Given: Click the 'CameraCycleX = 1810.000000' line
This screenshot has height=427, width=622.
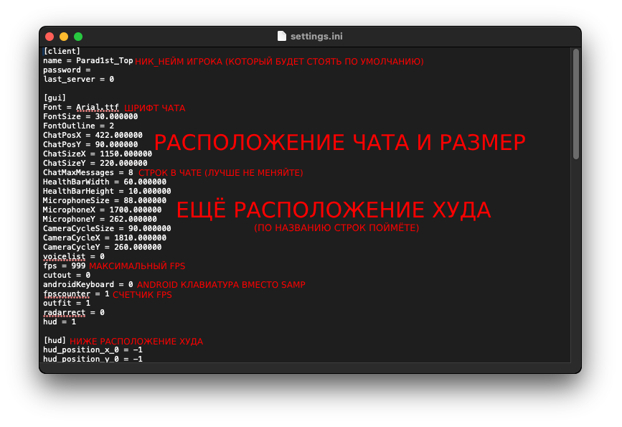Looking at the screenshot, I should [105, 238].
